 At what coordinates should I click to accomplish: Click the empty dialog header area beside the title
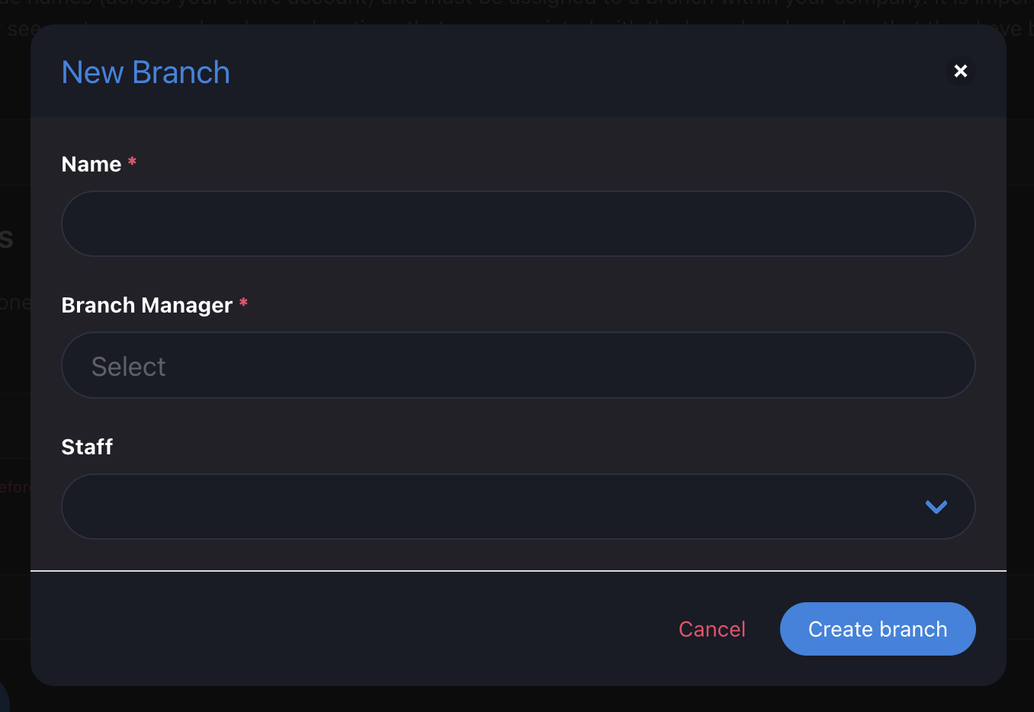pos(587,71)
